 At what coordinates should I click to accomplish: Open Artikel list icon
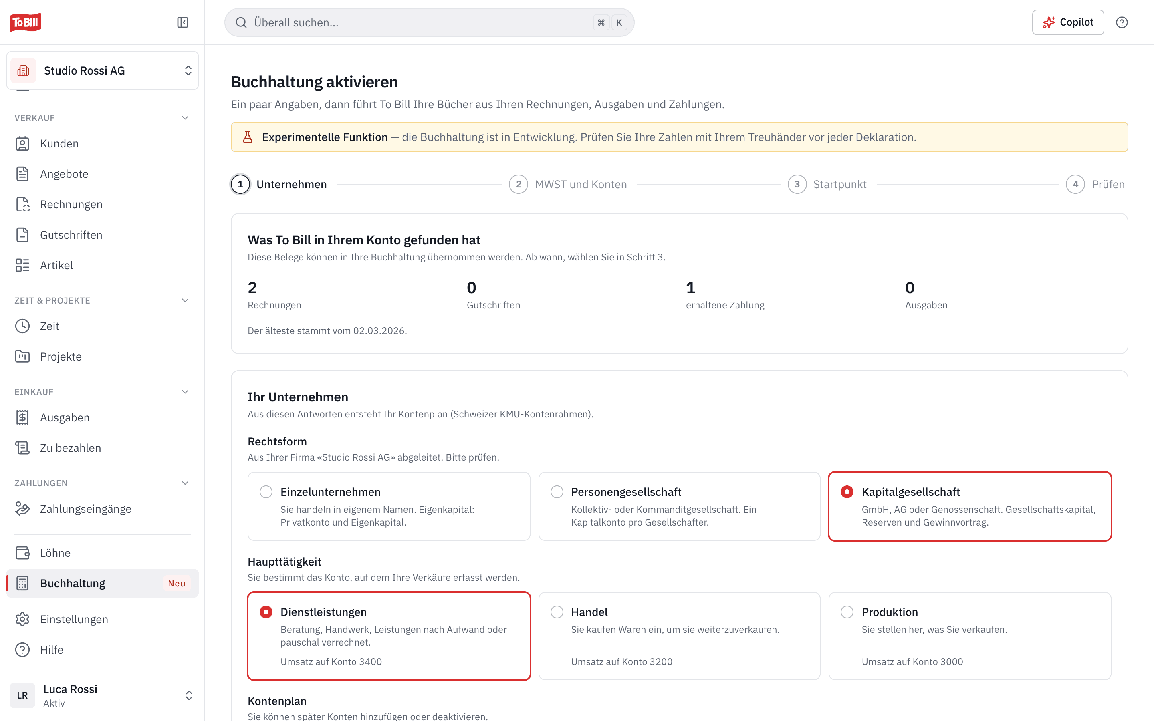[x=22, y=265]
